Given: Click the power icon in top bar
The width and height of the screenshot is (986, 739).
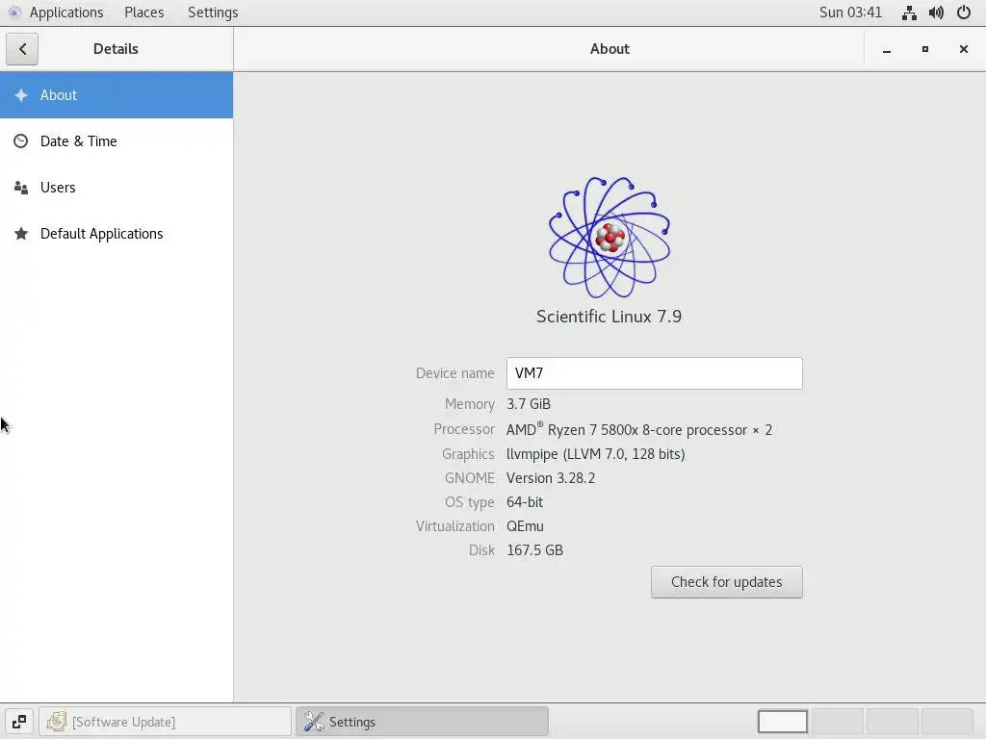Looking at the screenshot, I should tap(963, 13).
